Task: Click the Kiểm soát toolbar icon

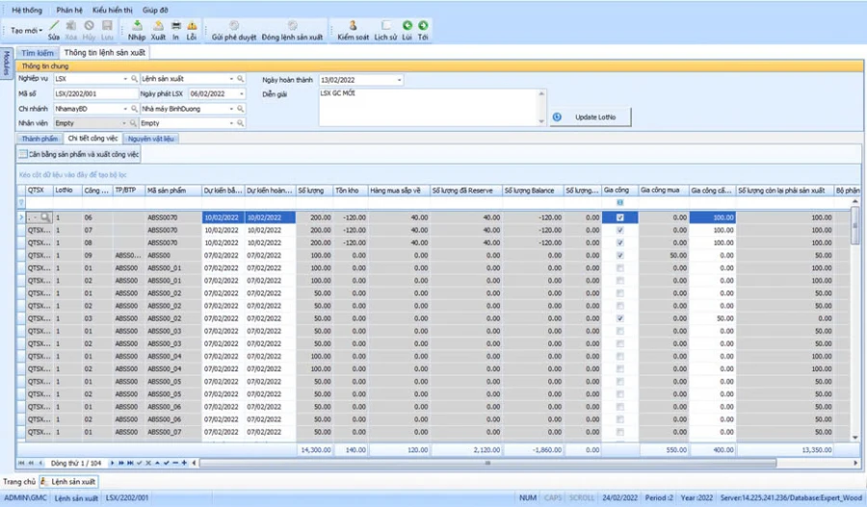Action: pos(353,26)
